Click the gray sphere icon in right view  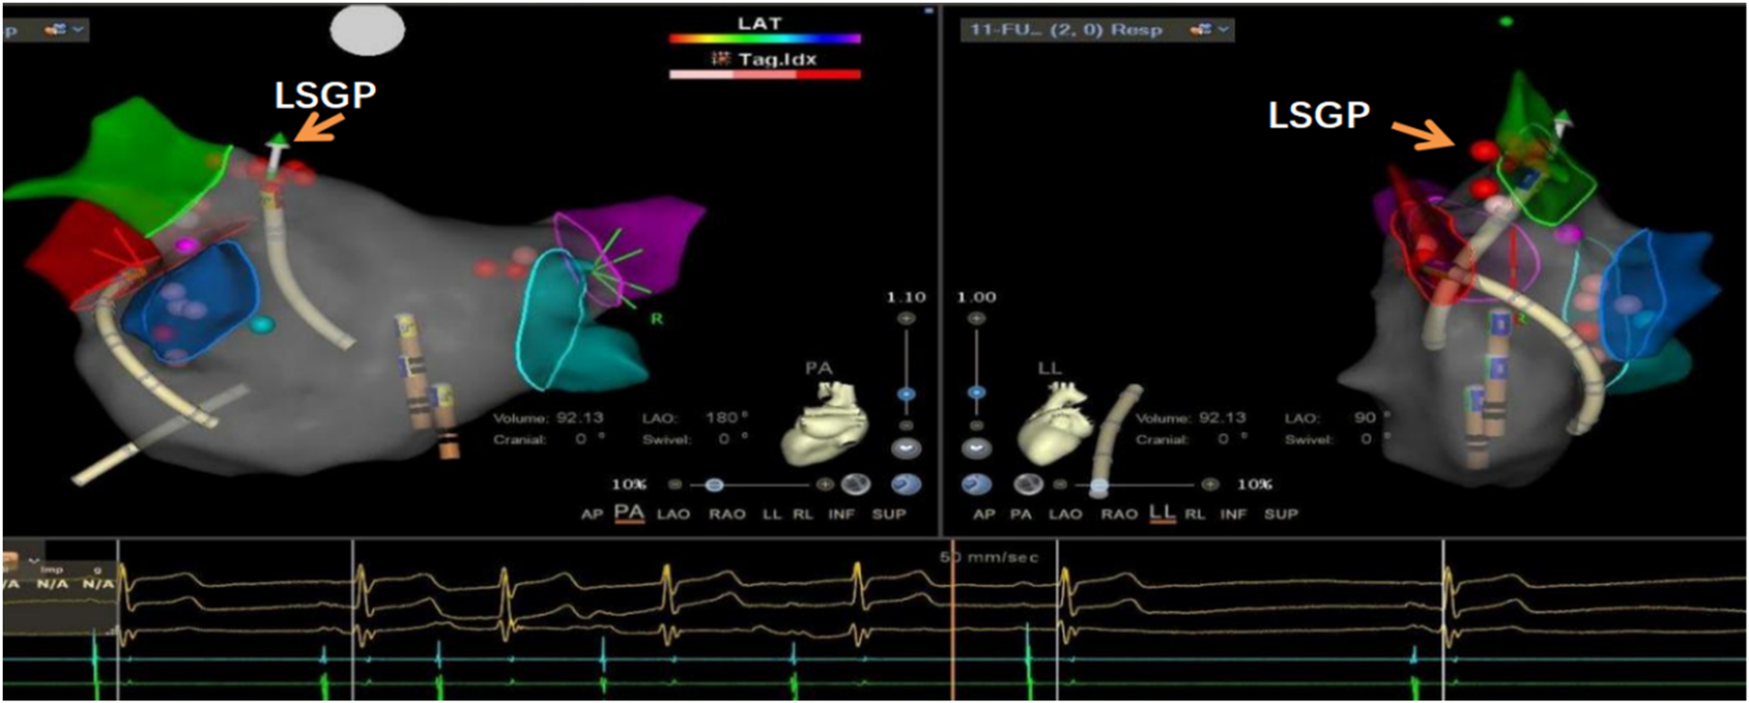[1025, 485]
